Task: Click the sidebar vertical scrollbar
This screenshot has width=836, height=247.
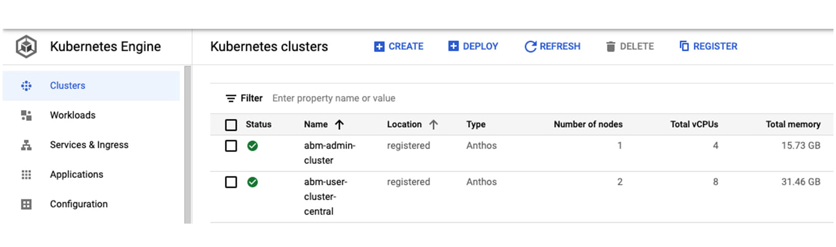Action: pos(188,144)
